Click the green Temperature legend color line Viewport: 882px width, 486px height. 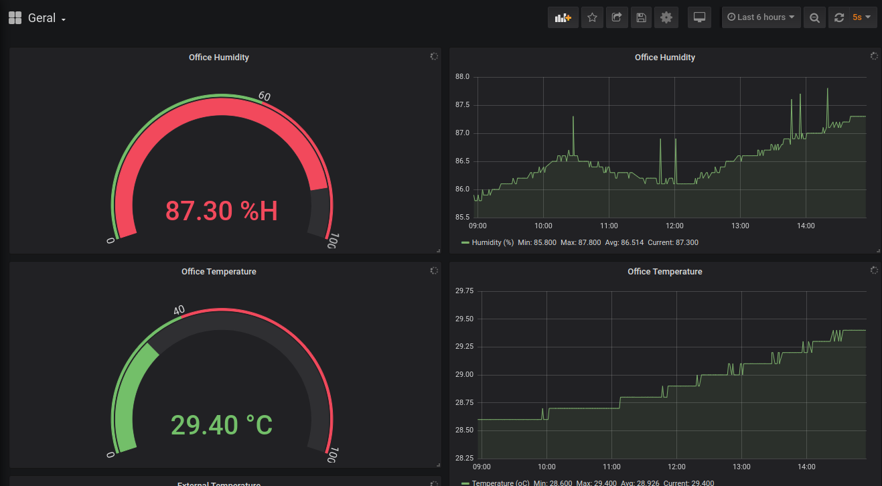(x=465, y=483)
